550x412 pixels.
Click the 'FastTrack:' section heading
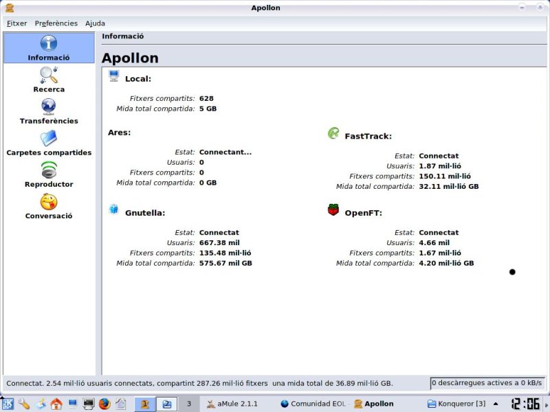(x=368, y=136)
